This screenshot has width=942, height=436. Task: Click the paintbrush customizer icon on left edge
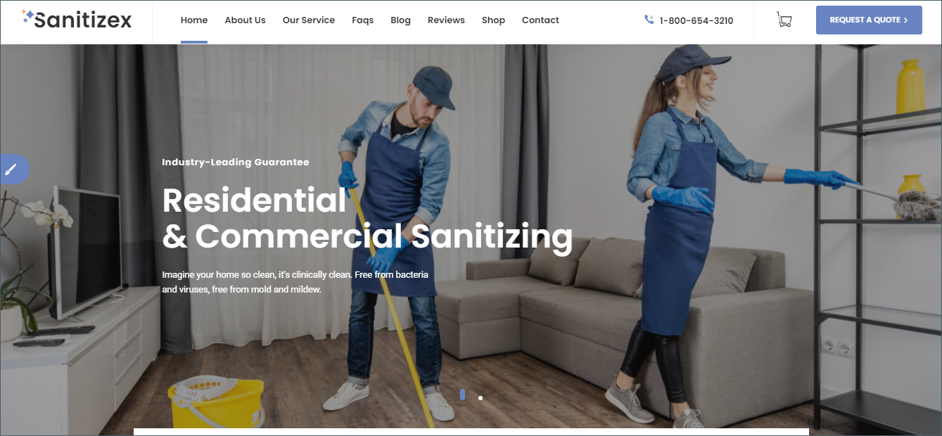coord(12,169)
